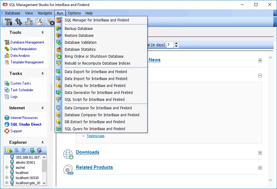The width and height of the screenshot is (277, 189).
Task: Click the Data Pump menu icon
Action: coord(58,85)
